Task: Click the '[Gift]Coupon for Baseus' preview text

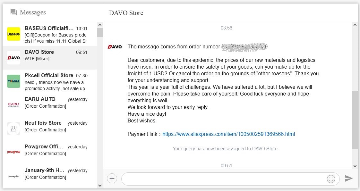Action: click(56, 38)
